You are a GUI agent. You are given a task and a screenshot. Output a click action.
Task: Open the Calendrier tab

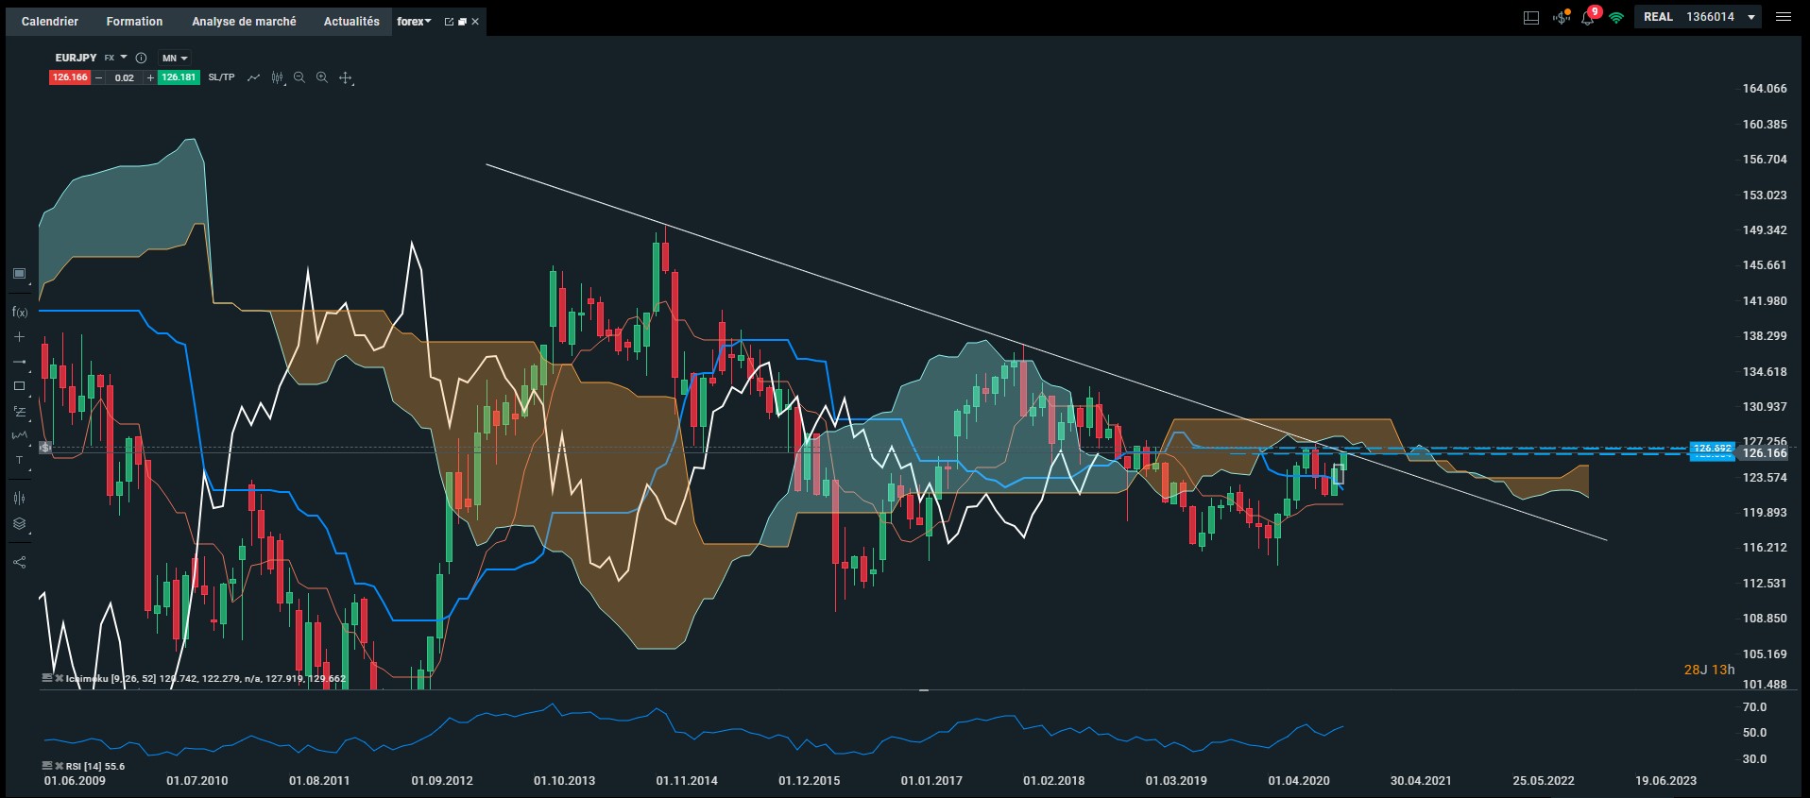point(50,21)
